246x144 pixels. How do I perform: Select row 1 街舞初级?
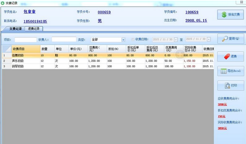[108, 55]
